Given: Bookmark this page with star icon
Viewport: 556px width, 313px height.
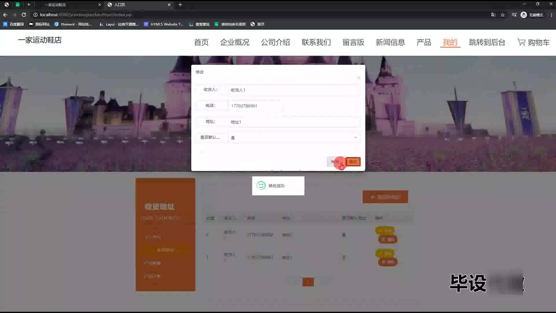Looking at the screenshot, I should [x=503, y=15].
